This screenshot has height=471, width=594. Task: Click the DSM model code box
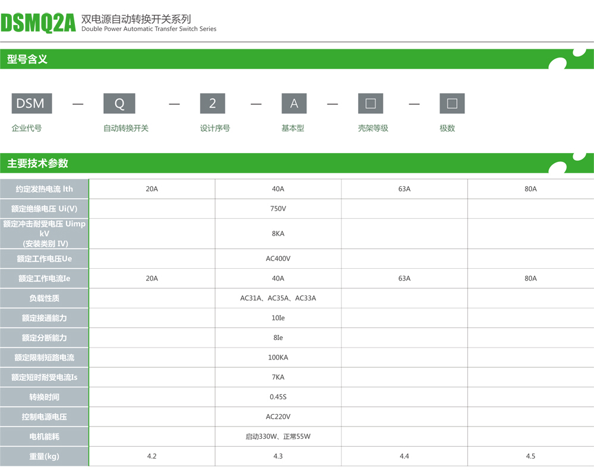[32, 103]
